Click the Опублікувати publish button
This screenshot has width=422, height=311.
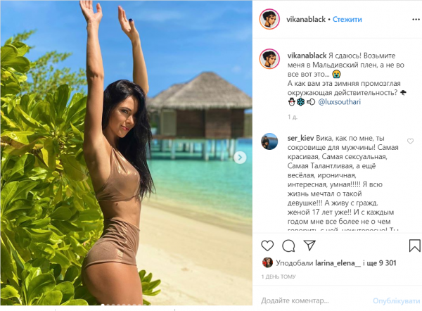point(397,301)
